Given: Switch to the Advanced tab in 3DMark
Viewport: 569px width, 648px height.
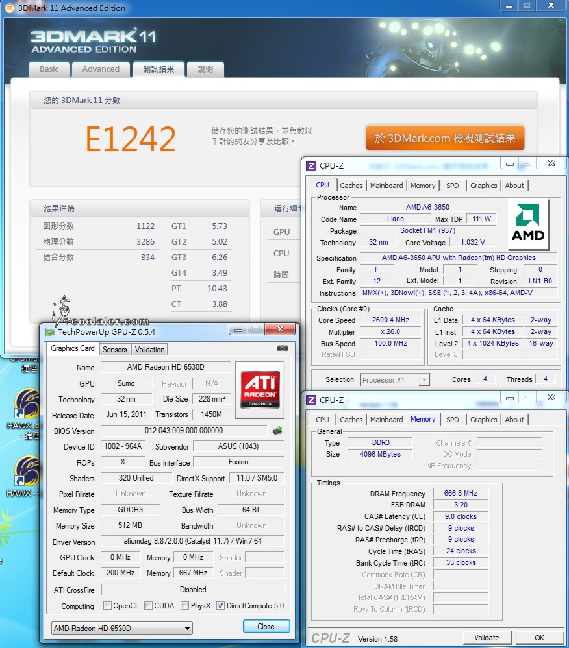Looking at the screenshot, I should (101, 69).
